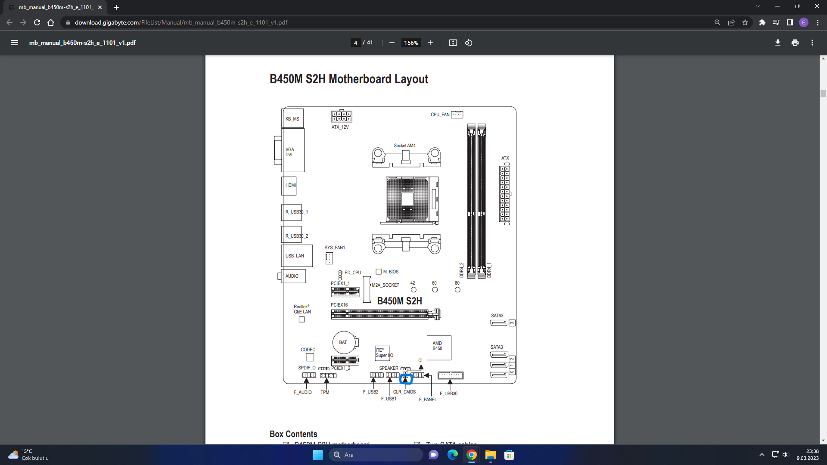Zoom in on the PDF
The image size is (827, 465).
(430, 43)
